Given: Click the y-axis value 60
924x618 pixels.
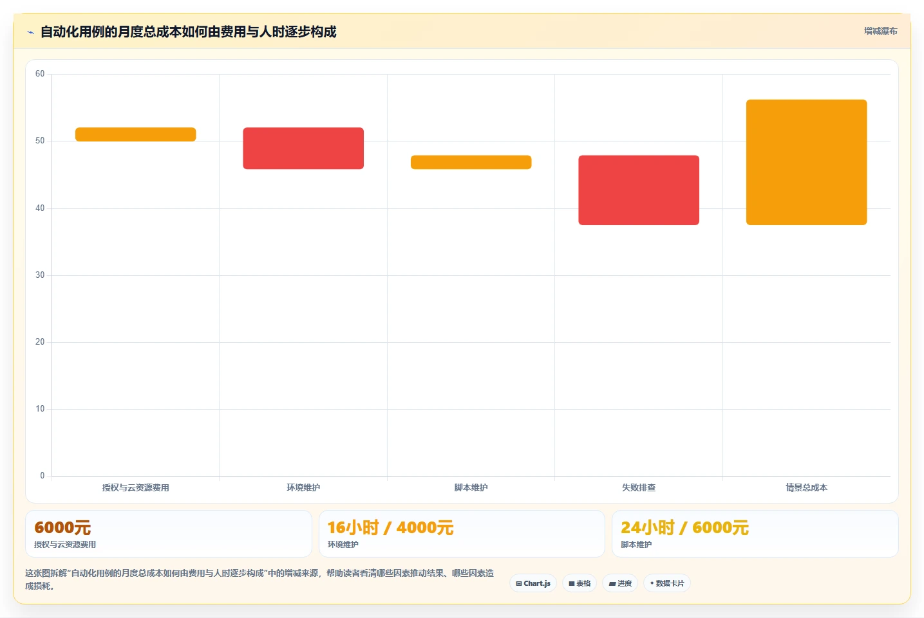Looking at the screenshot, I should (40, 74).
